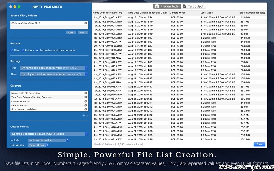This screenshot has height=171, width=274.
Task: Sort by Time Date Original header
Action: point(148,13)
